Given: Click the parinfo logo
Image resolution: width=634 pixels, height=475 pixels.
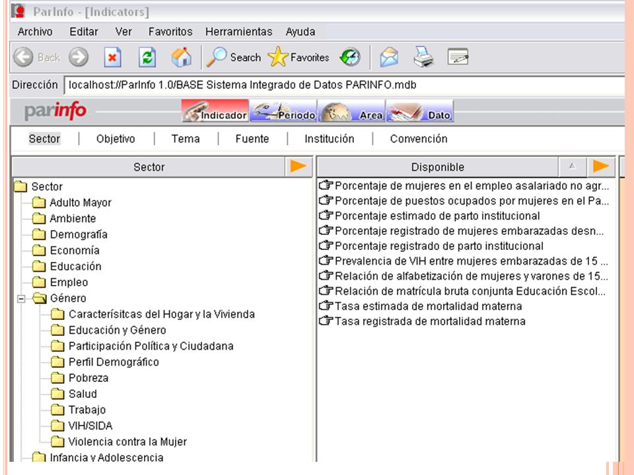Looking at the screenshot, I should (55, 111).
